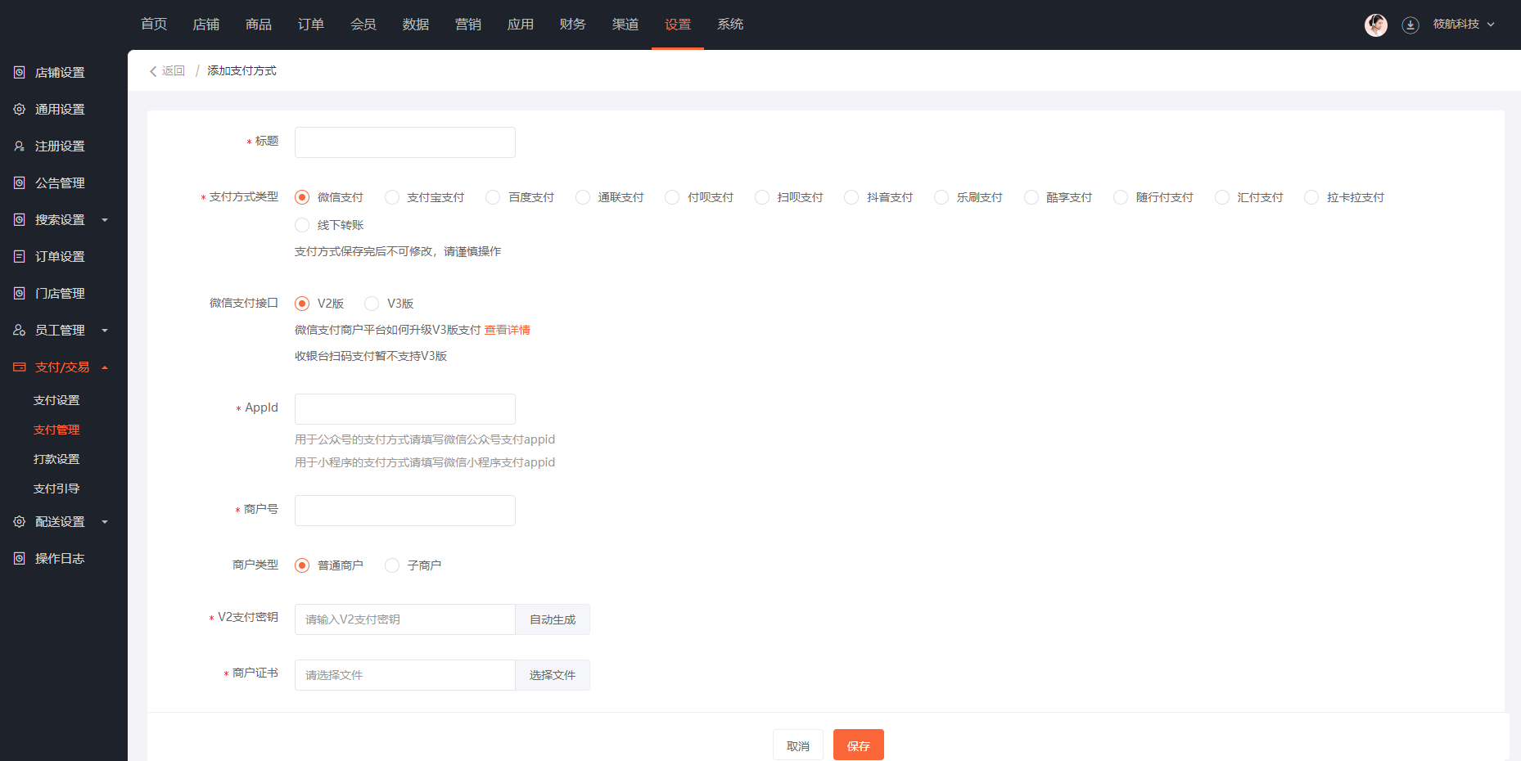Screen dimensions: 1521x761
Task: Click the back arrow beside 返回
Action: tap(153, 71)
